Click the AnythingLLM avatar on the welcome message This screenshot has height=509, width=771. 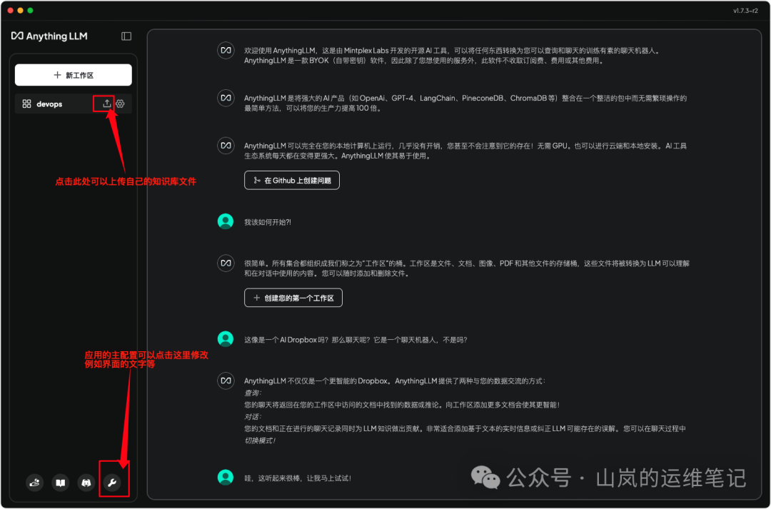pyautogui.click(x=226, y=51)
